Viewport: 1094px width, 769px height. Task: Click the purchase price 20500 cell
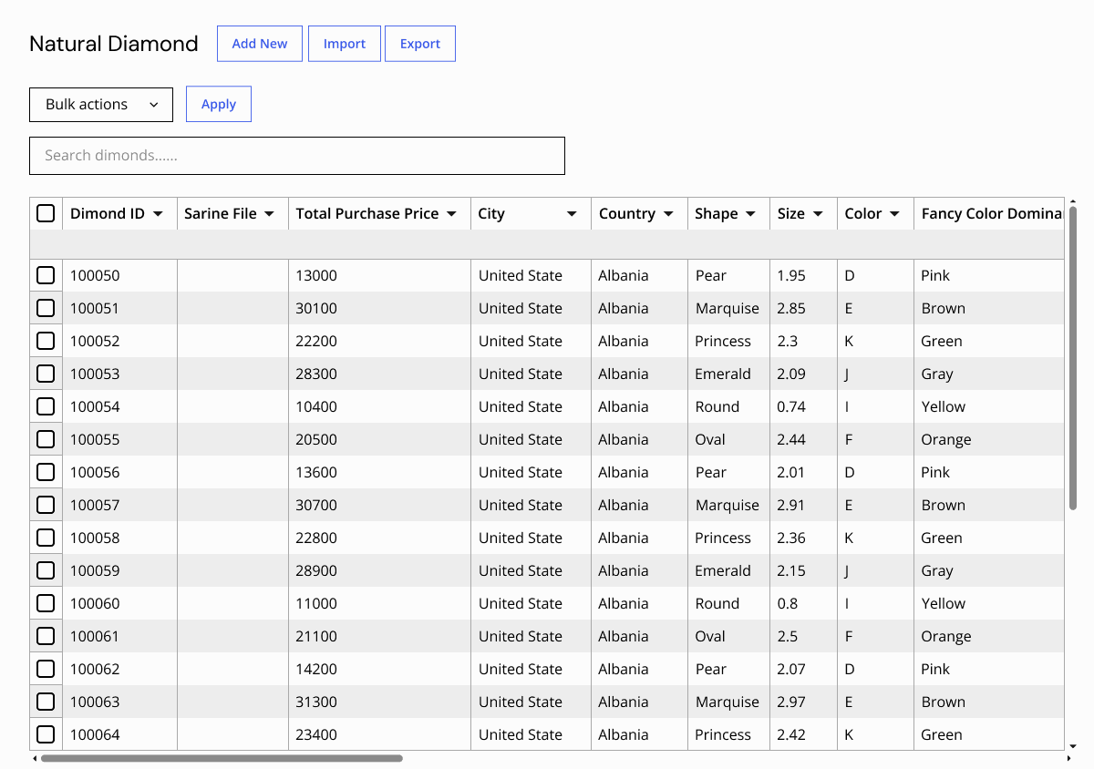coord(379,439)
